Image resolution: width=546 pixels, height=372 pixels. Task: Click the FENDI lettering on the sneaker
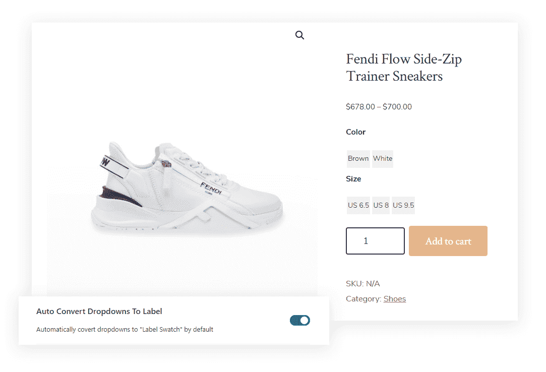click(x=211, y=188)
